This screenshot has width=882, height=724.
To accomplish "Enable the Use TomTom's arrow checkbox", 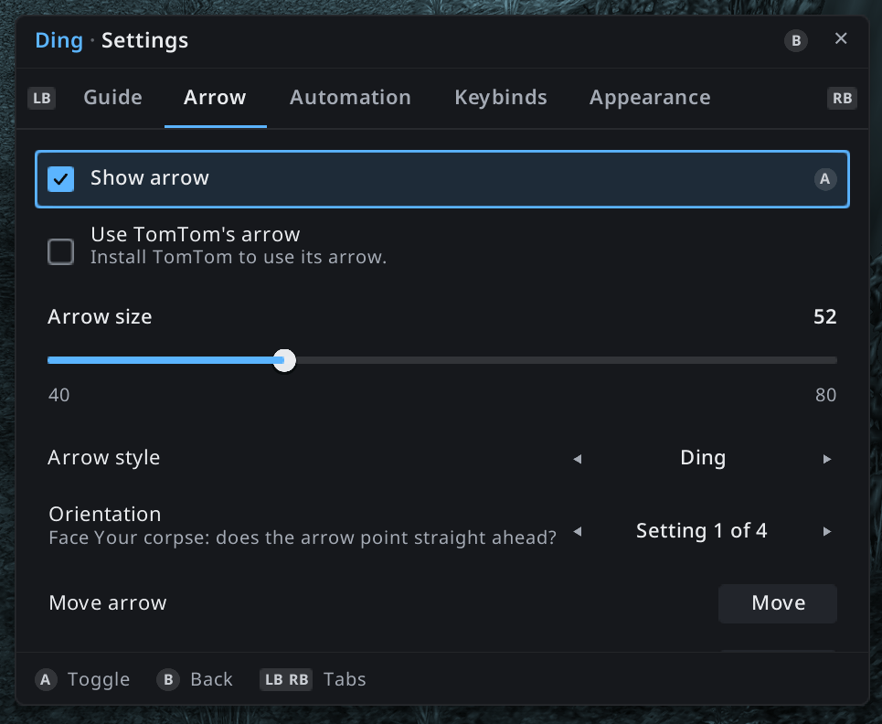I will click(60, 251).
